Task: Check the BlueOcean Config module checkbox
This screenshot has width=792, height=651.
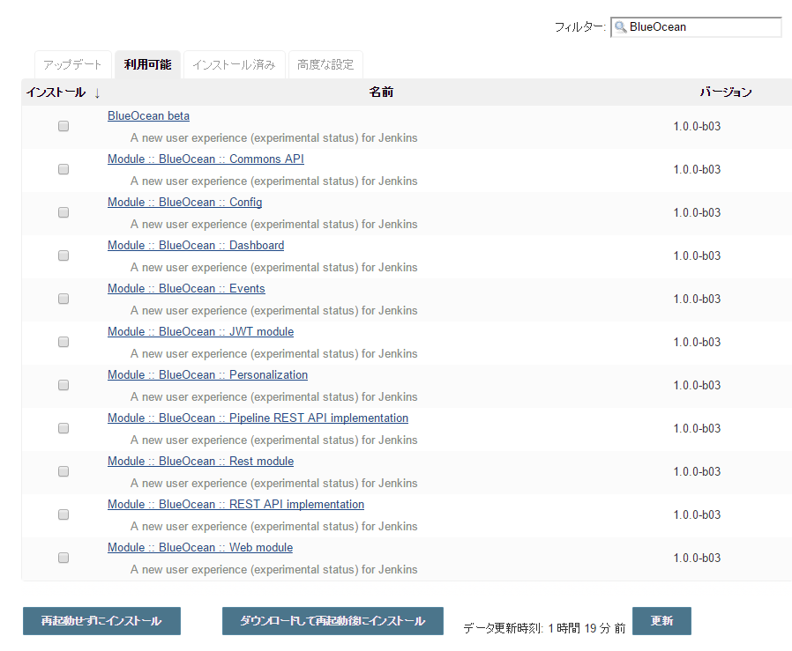Action: click(63, 211)
